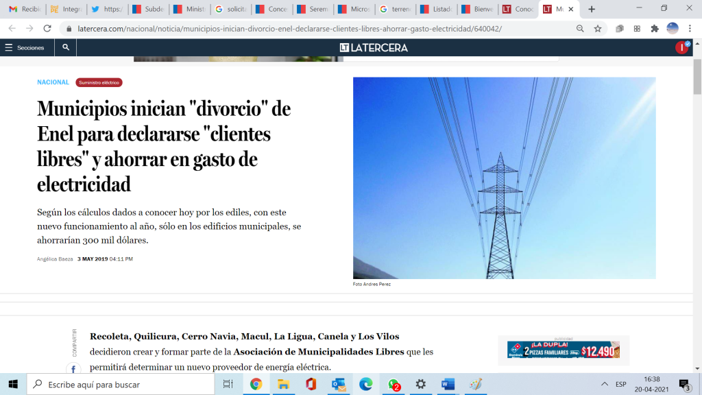This screenshot has height=395, width=702.
Task: Open the taskbar clock and calendar
Action: point(651,384)
